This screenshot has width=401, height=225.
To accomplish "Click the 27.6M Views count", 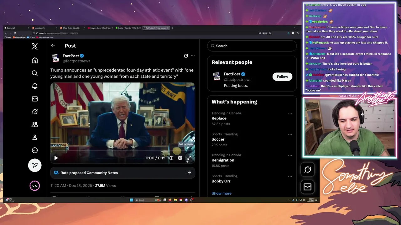I will (105, 185).
